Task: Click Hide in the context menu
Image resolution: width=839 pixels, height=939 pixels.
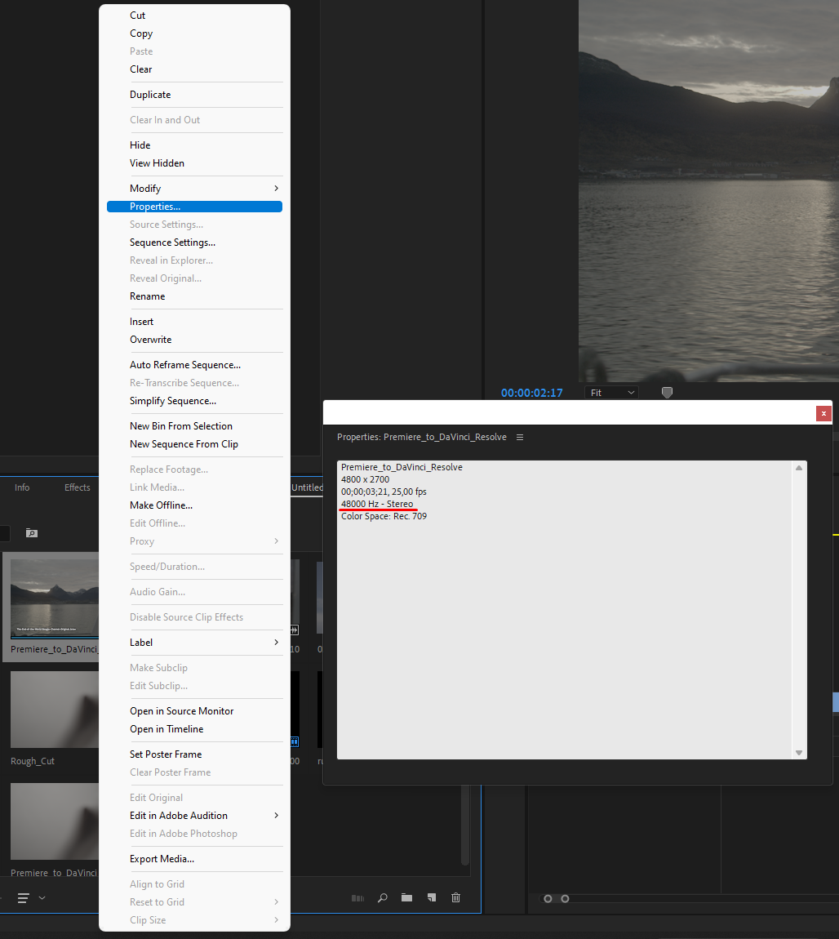Action: [x=194, y=145]
